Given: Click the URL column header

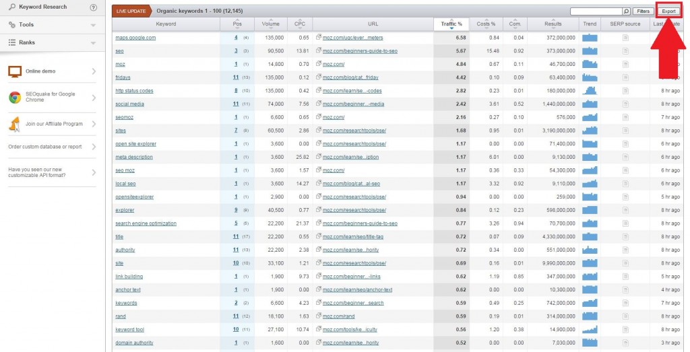Looking at the screenshot, I should (x=373, y=24).
